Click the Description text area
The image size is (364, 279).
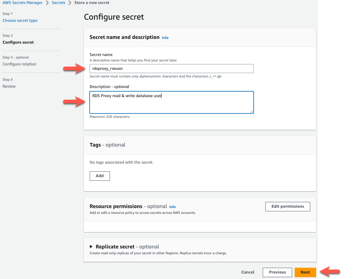tap(171, 102)
